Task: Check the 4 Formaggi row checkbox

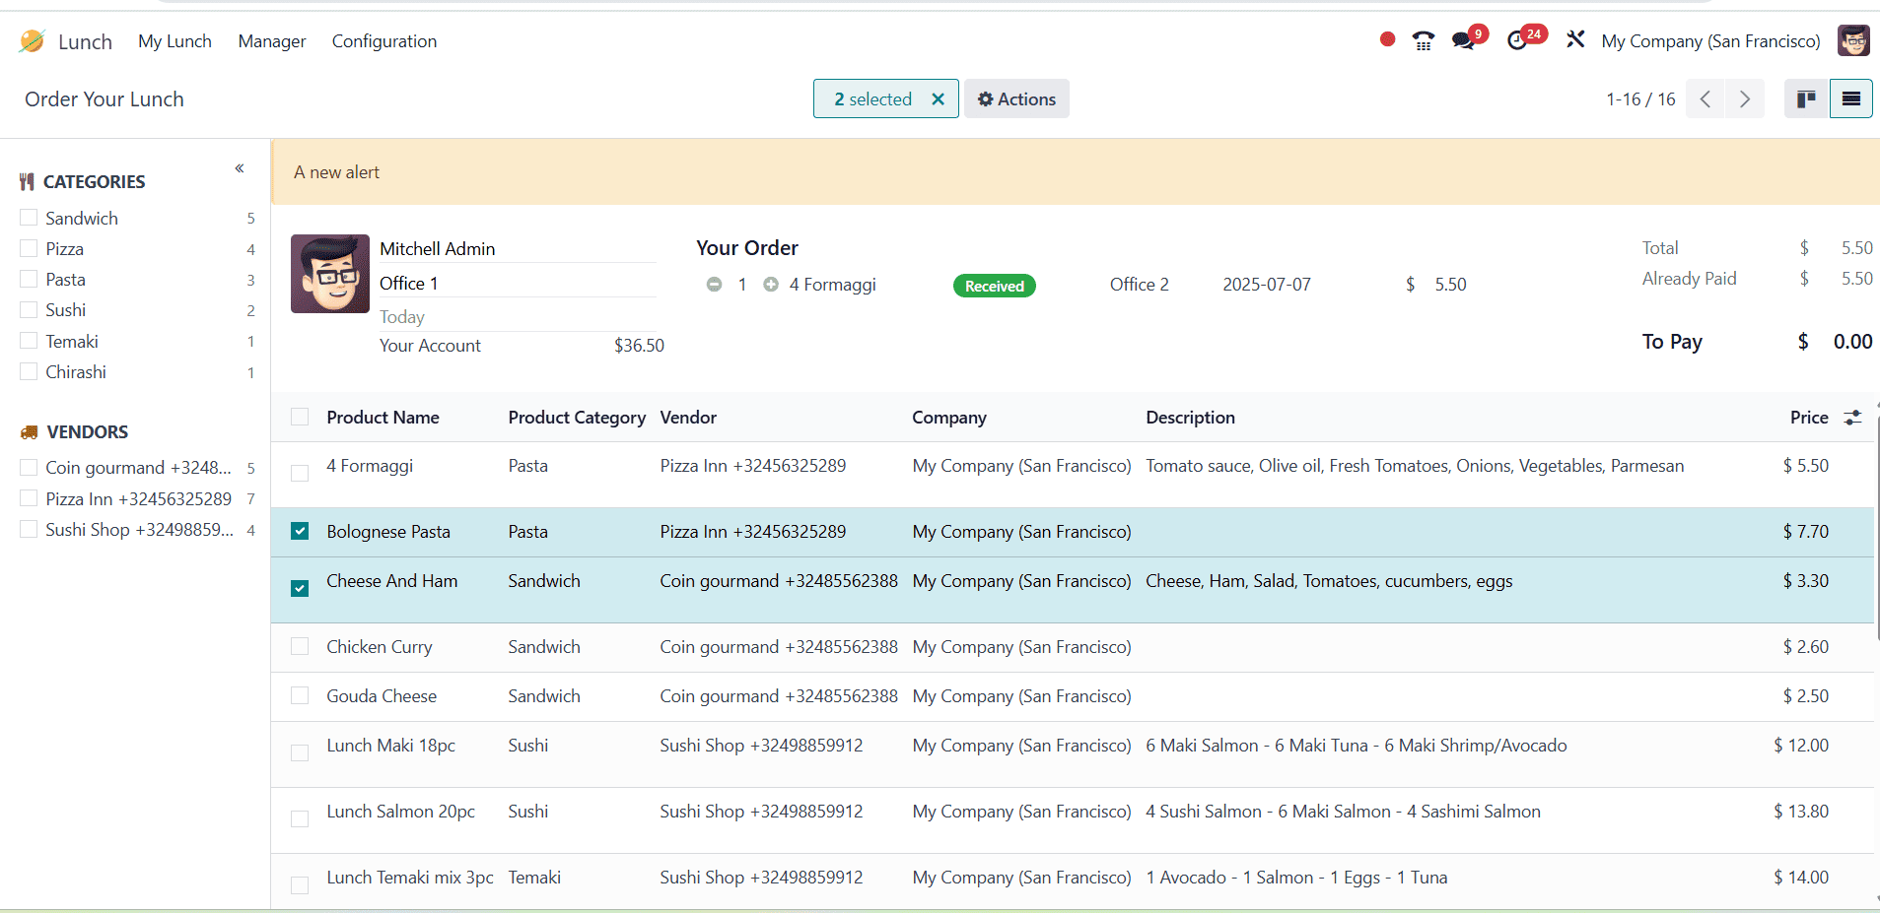Action: point(300,474)
